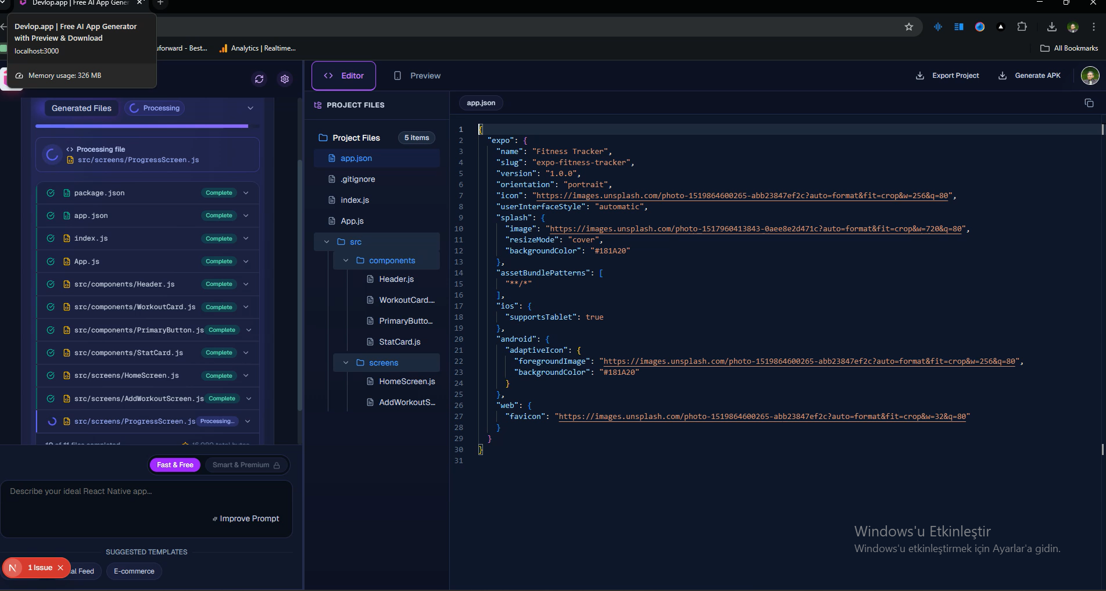Click the copy code icon above editor

[x=1089, y=103]
